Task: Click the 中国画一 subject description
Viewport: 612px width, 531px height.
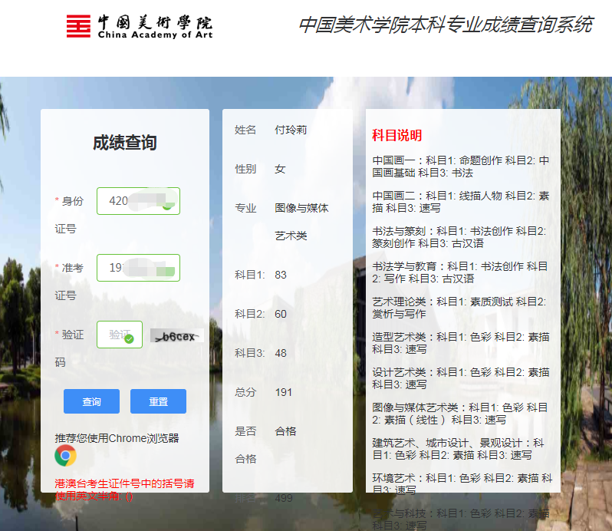Action: click(461, 167)
